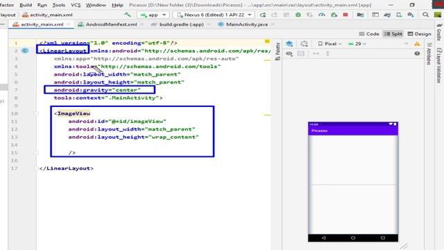Click the yellow inspection indicator at editor top
The height and width of the screenshot is (250, 444).
(x=267, y=42)
